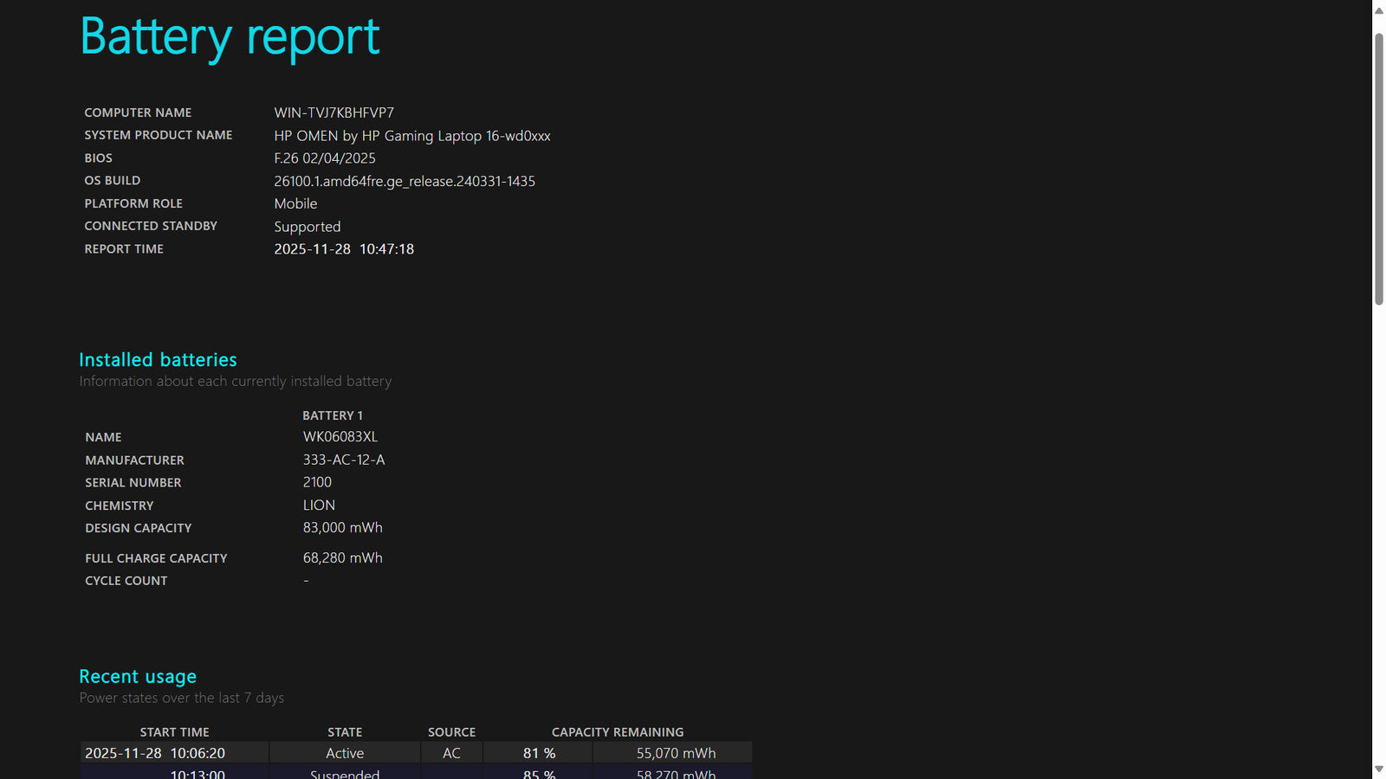Click the battery name WK06083XL
This screenshot has height=779, width=1386.
pos(340,437)
